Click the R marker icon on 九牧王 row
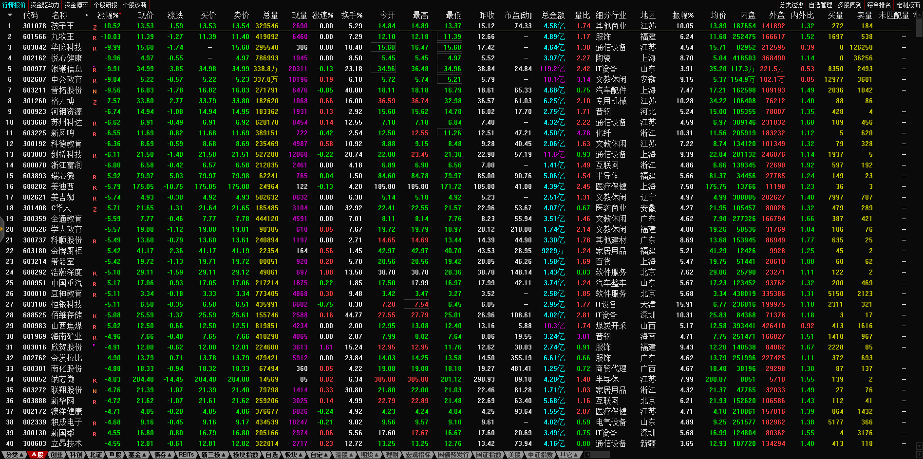This screenshot has width=923, height=459. [x=94, y=37]
